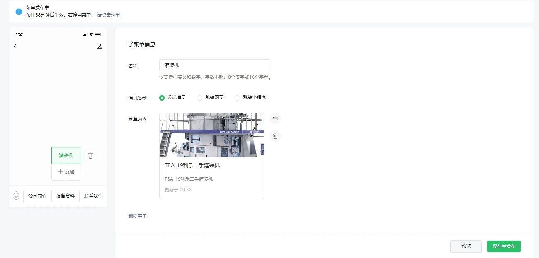Image resolution: width=539 pixels, height=258 pixels.
Task: Click the profile icon in phone preview
Action: (x=100, y=46)
